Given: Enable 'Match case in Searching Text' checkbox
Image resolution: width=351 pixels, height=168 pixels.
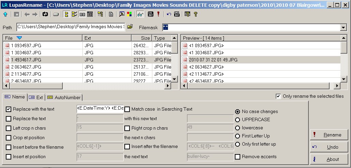Looking at the screenshot, I should tap(127, 109).
